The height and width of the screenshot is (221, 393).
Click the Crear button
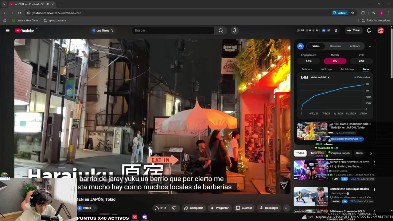coord(353,30)
